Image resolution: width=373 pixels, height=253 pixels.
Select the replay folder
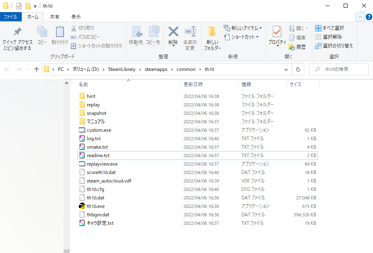[93, 105]
